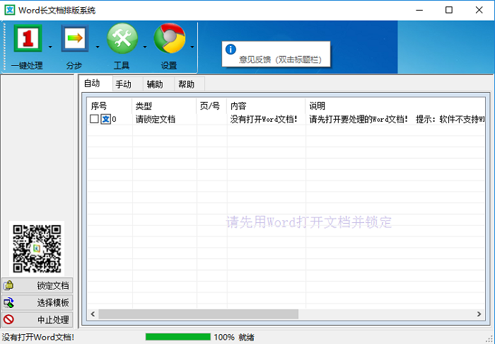This screenshot has height=344, width=495.
Task: Click the scroll left arrow
Action: (x=93, y=314)
